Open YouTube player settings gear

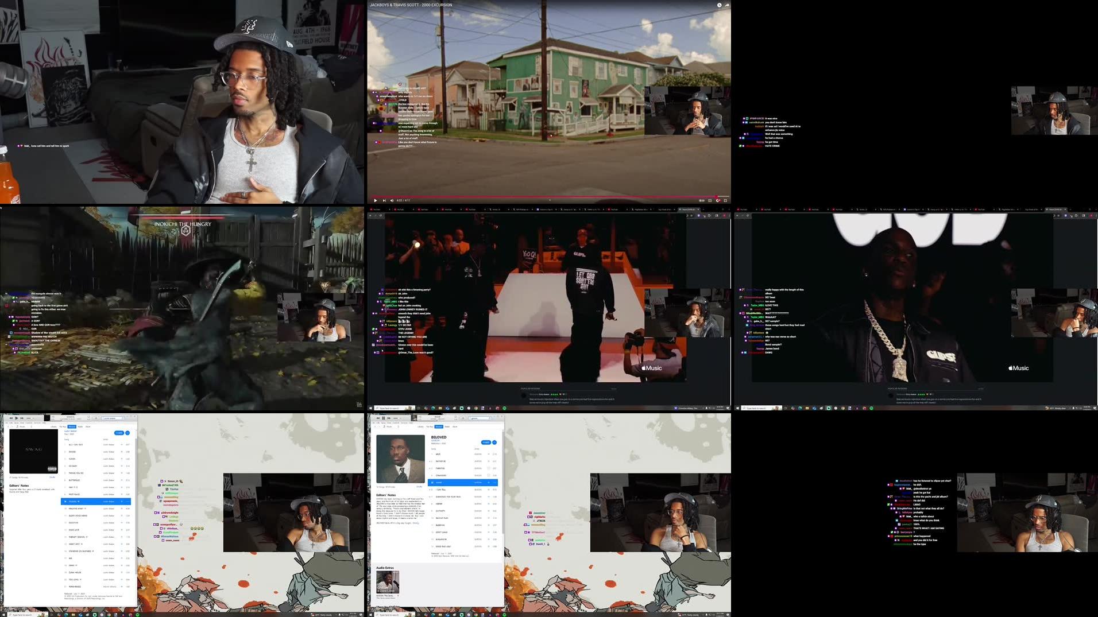coord(718,200)
